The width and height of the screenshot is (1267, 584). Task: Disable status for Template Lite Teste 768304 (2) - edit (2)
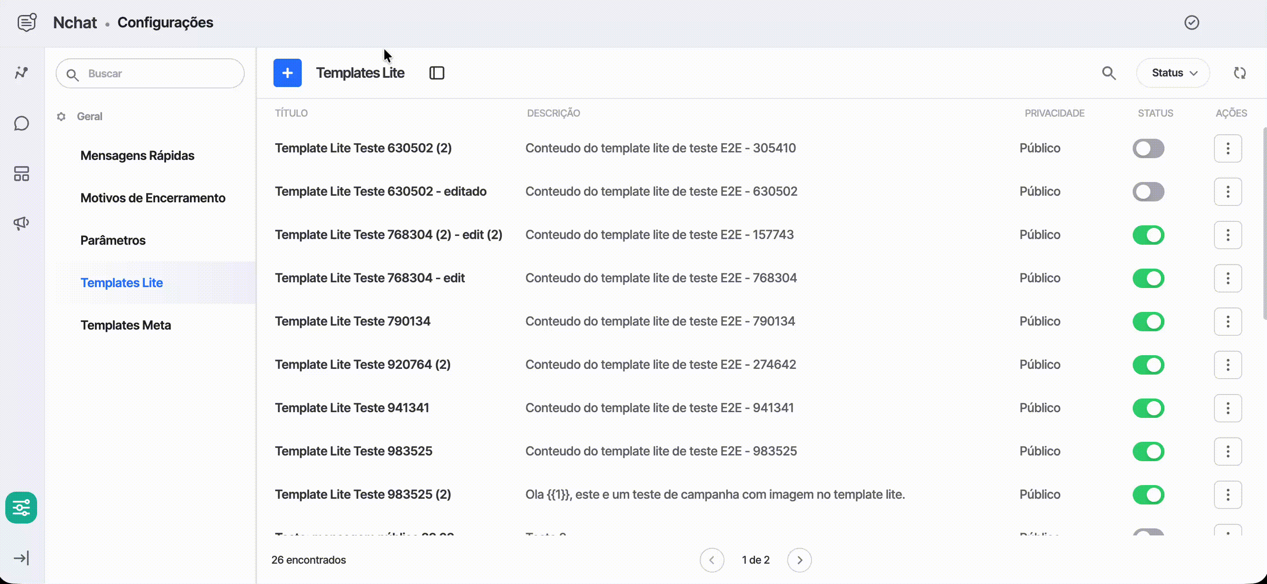click(x=1149, y=235)
